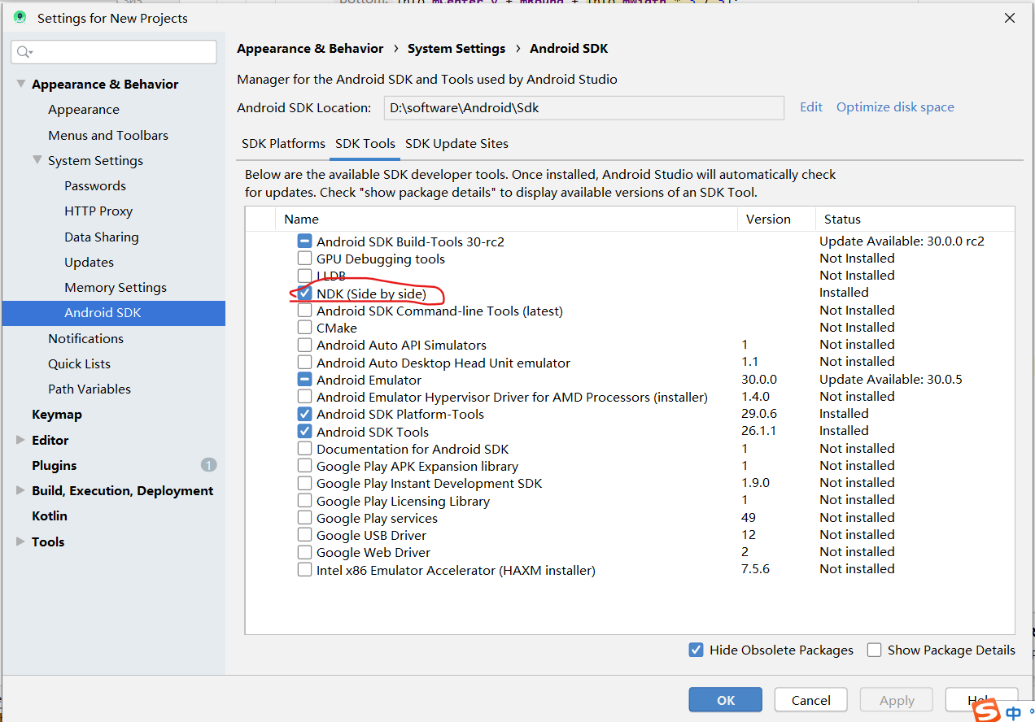Check Google Play services checkbox
Screen dimensions: 1035x722
304,518
